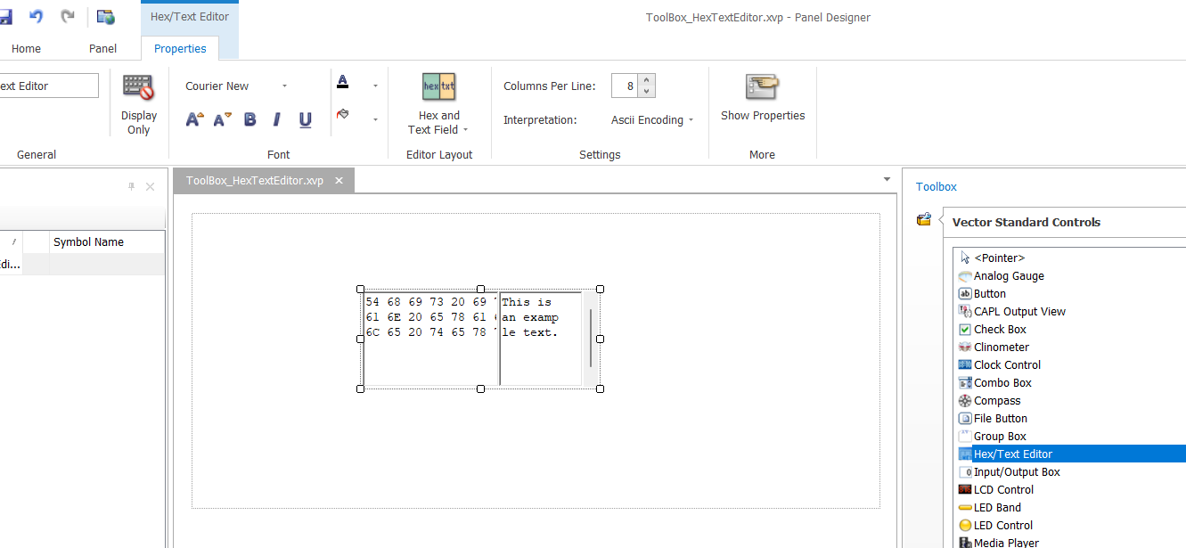Click Symbol Name column header
1186x548 pixels.
[107, 241]
